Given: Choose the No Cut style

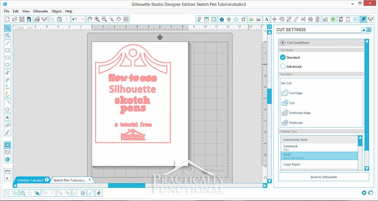Looking at the screenshot, I should [286, 83].
